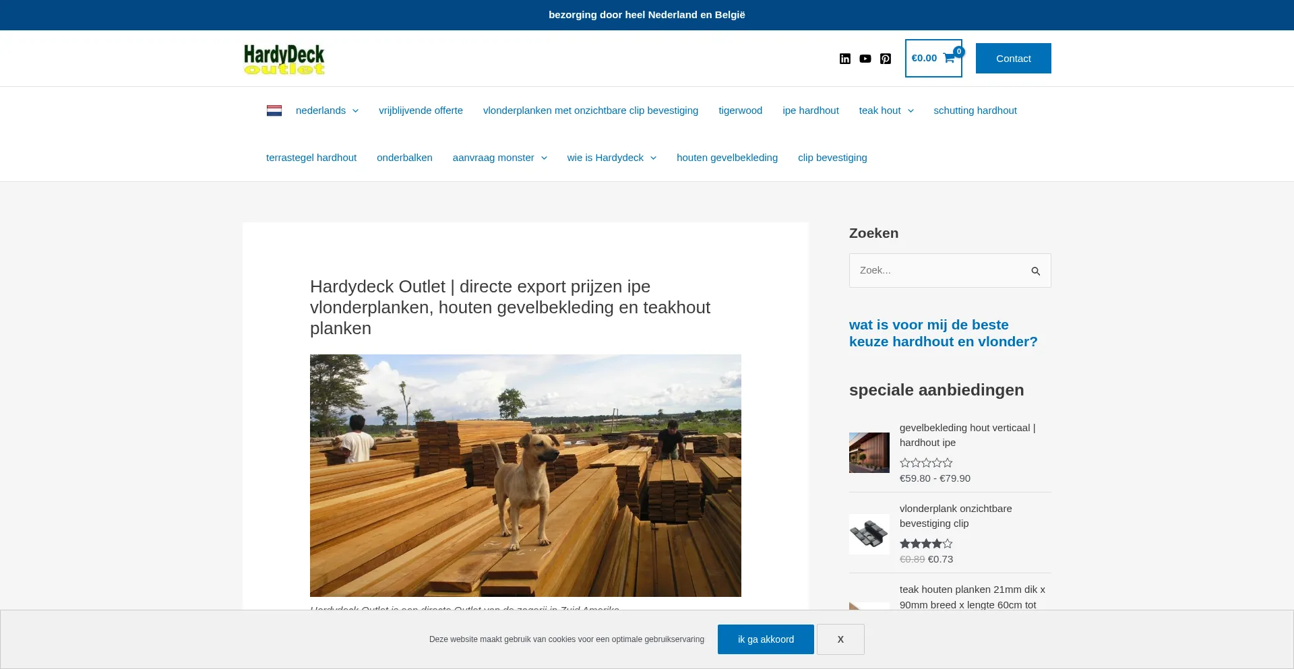Screen dimensions: 1294x669
Task: Click the HardyDeck outlet logo
Action: pyautogui.click(x=284, y=59)
